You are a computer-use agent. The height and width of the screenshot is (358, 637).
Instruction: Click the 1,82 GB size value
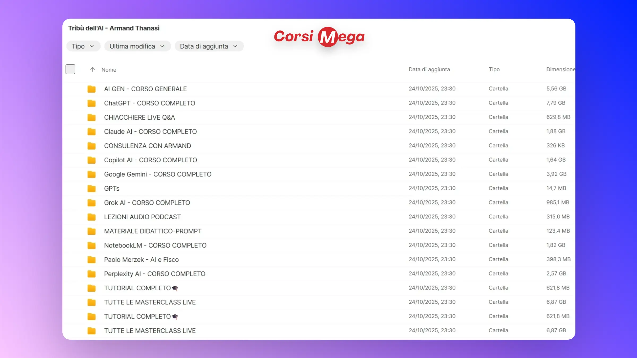pos(556,245)
